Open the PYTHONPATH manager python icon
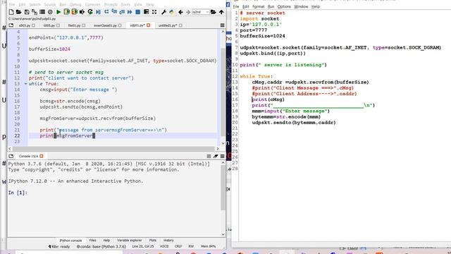The height and width of the screenshot is (254, 451). (172, 12)
